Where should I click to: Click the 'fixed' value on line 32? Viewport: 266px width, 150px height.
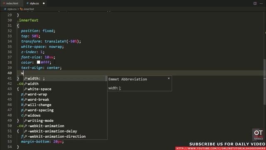click(48, 31)
